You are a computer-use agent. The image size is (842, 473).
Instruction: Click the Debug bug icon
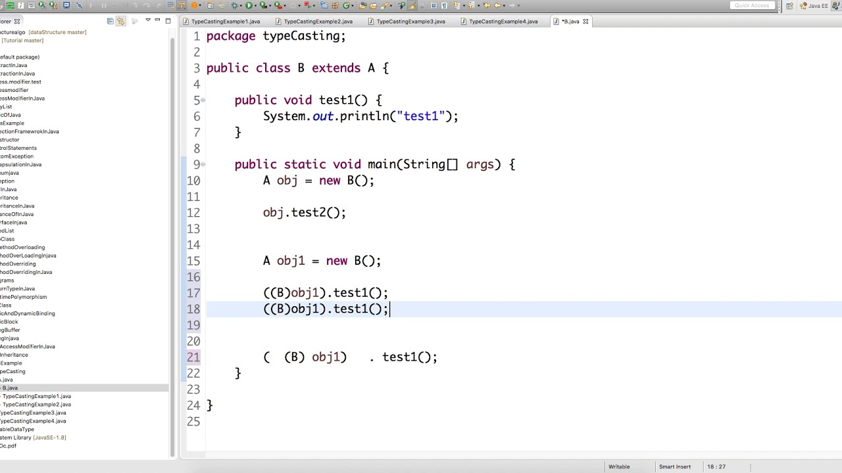click(x=234, y=5)
